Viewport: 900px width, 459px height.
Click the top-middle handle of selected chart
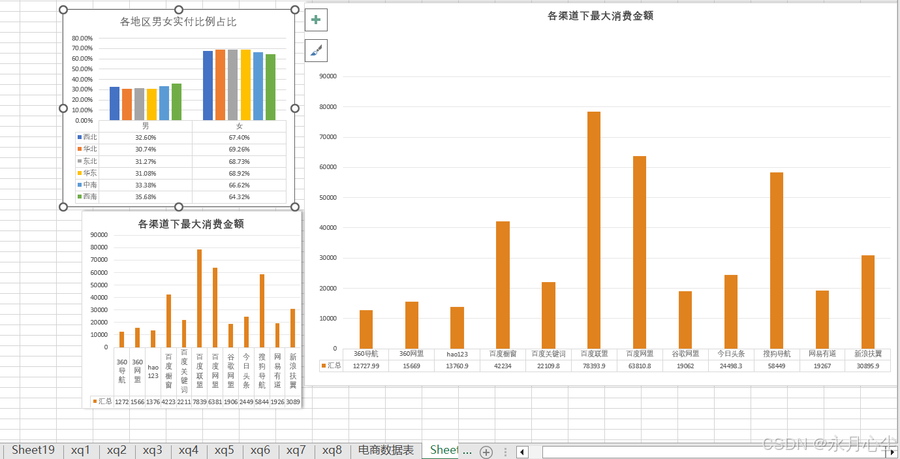[179, 10]
